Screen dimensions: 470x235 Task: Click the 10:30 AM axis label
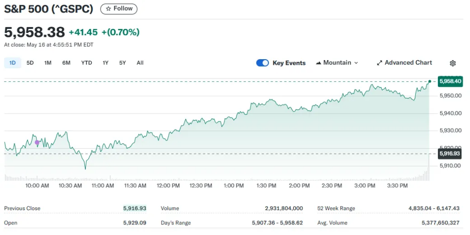click(x=70, y=186)
